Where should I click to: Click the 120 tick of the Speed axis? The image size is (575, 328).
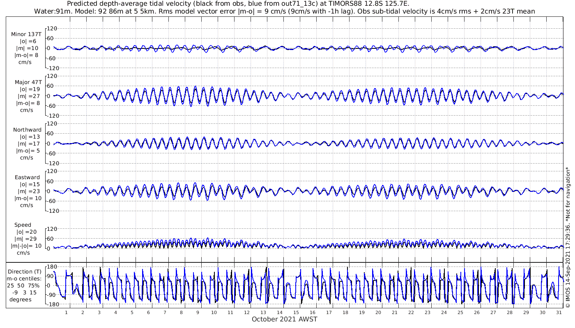pyautogui.click(x=52, y=229)
